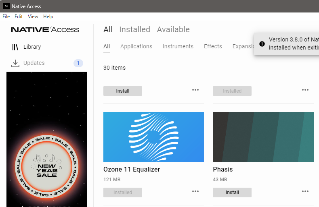319x207 pixels.
Task: Click the Ozone 11 Equalizer title
Action: (132, 169)
